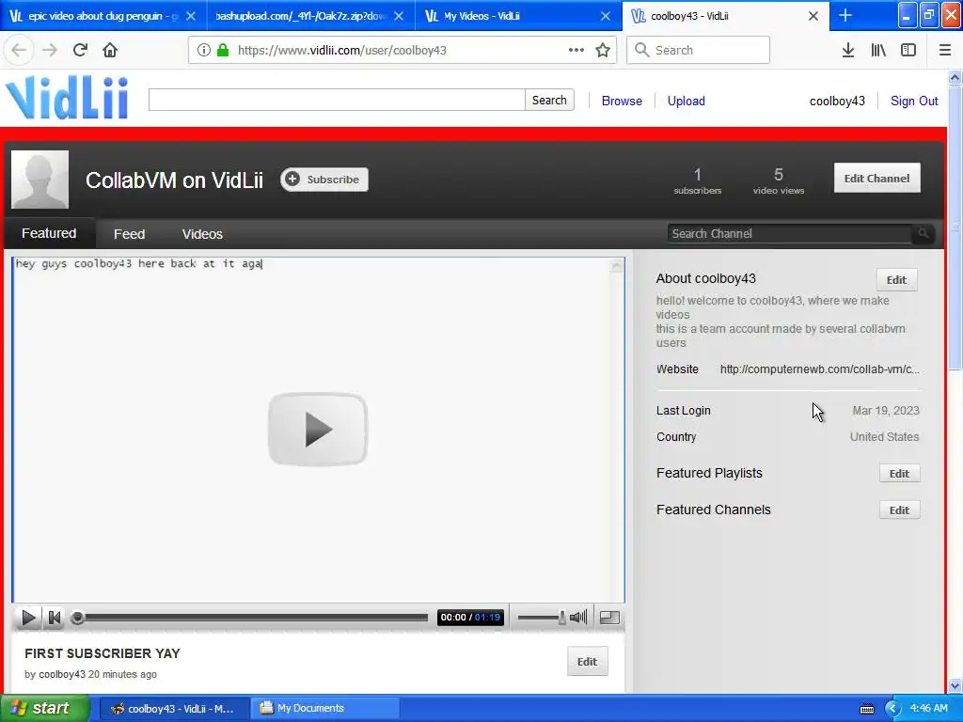Open the Windows start menu
963x722 pixels.
[44, 708]
